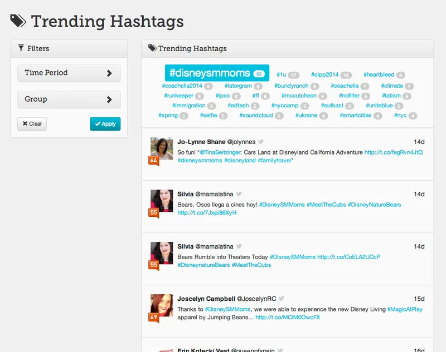Expand the Time Period filter

[69, 73]
